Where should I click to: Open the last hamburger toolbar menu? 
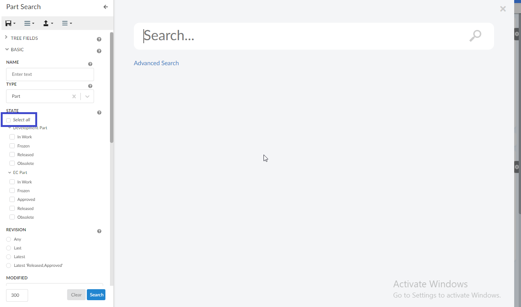(67, 23)
